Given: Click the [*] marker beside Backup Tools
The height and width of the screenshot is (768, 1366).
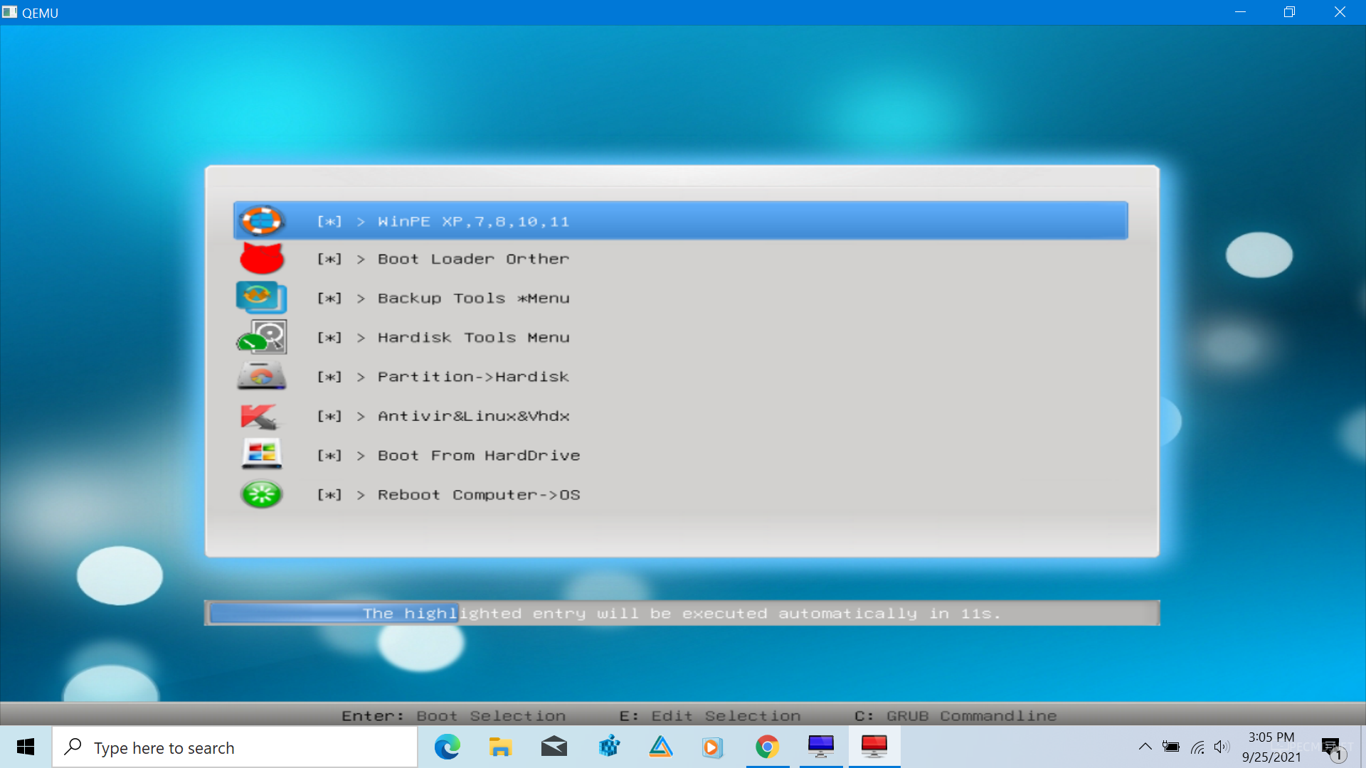Looking at the screenshot, I should click(x=329, y=298).
